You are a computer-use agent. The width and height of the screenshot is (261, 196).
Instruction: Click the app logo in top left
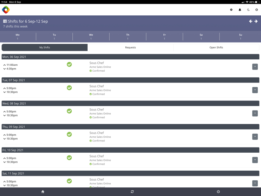(x=6, y=10)
